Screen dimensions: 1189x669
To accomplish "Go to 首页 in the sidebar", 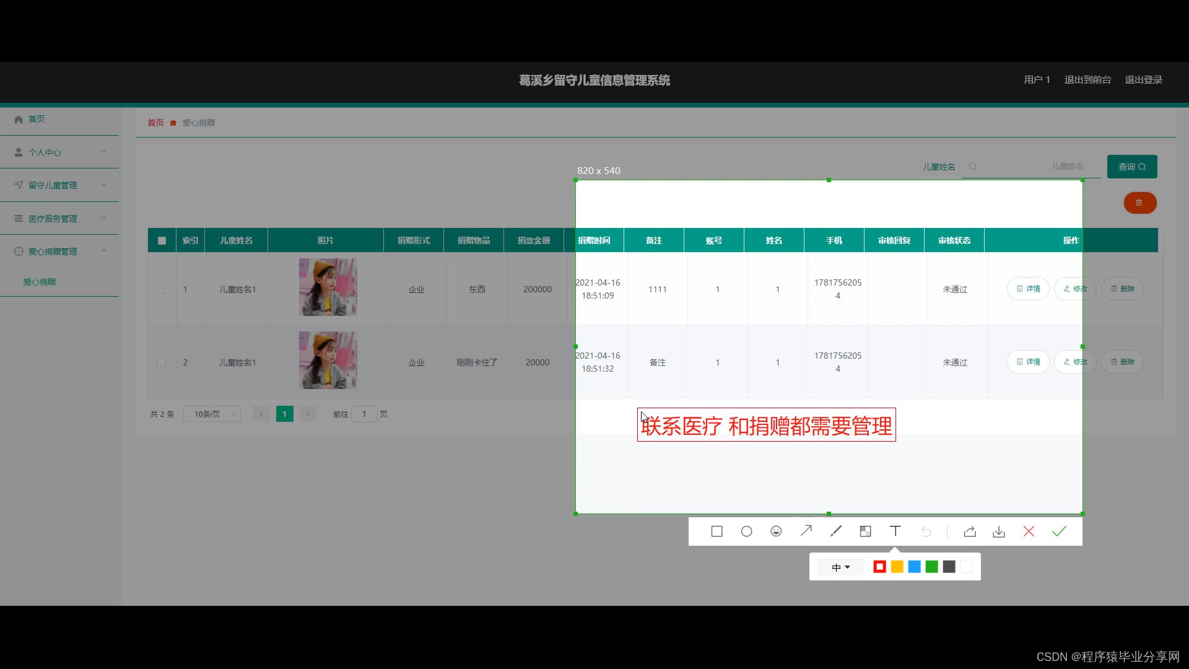I will click(36, 119).
